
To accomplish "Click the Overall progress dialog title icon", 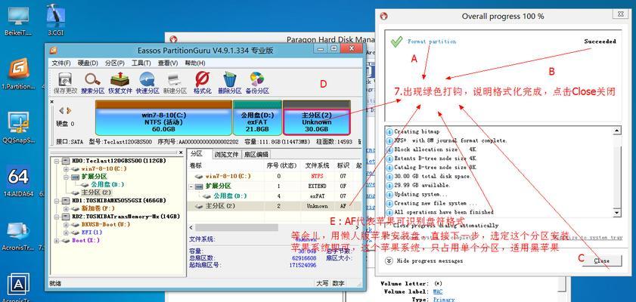I will point(383,16).
